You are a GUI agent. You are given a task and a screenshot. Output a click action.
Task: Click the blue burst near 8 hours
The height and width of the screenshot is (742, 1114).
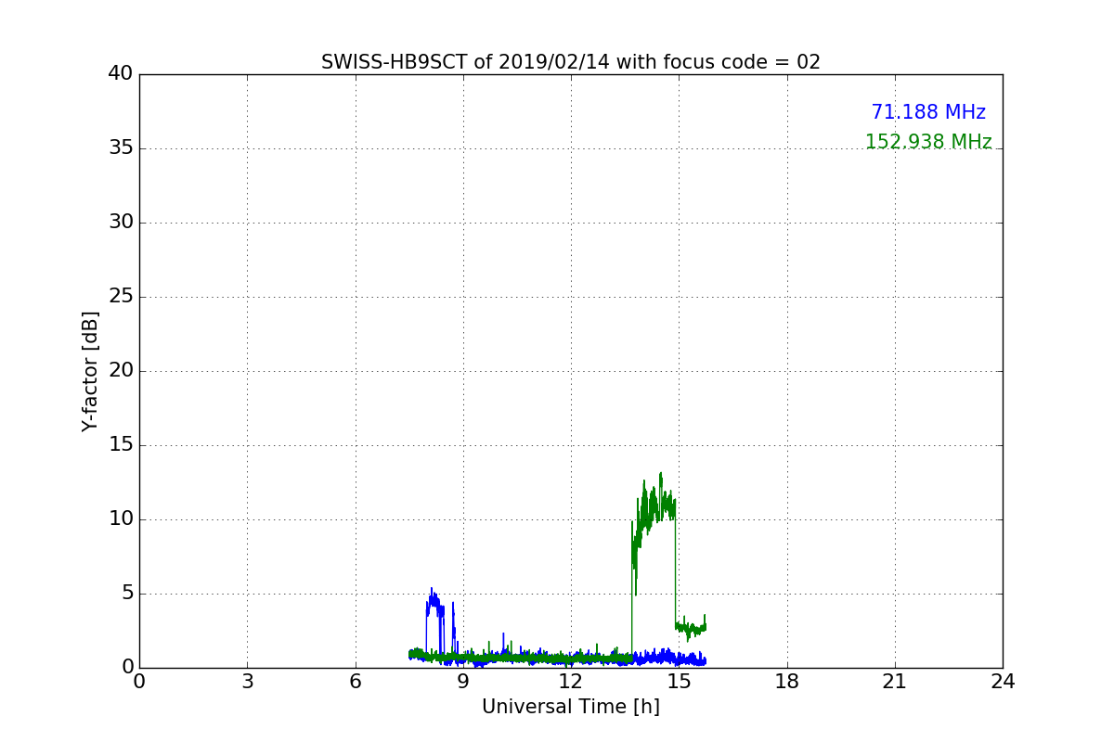coord(433,601)
